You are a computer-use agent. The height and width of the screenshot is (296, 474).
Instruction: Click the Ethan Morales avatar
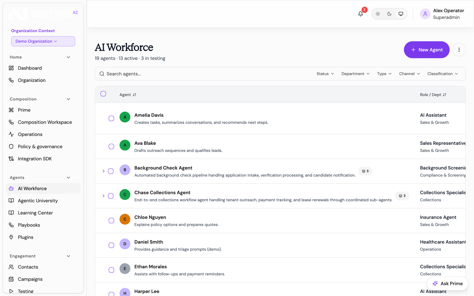pyautogui.click(x=125, y=269)
